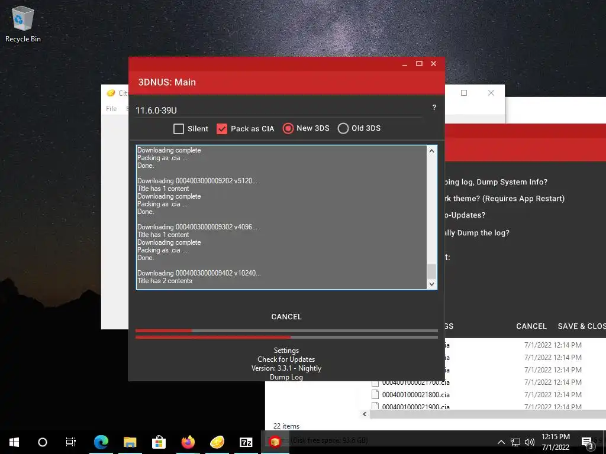Click CANCEL in the 3DNUS settings window
Image resolution: width=606 pixels, height=454 pixels.
click(531, 326)
